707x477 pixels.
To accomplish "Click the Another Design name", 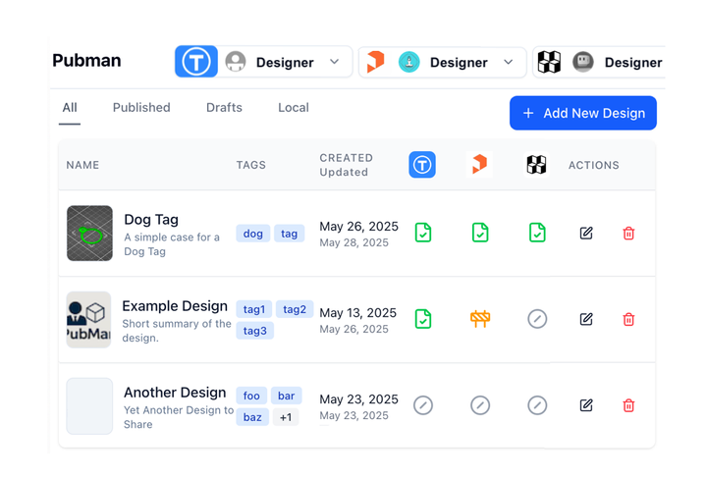I will tap(175, 393).
